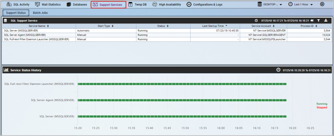The height and width of the screenshot is (136, 334).
Task: Click NT Service\MSSQLFDLauncher account cell
Action: tap(263, 39)
